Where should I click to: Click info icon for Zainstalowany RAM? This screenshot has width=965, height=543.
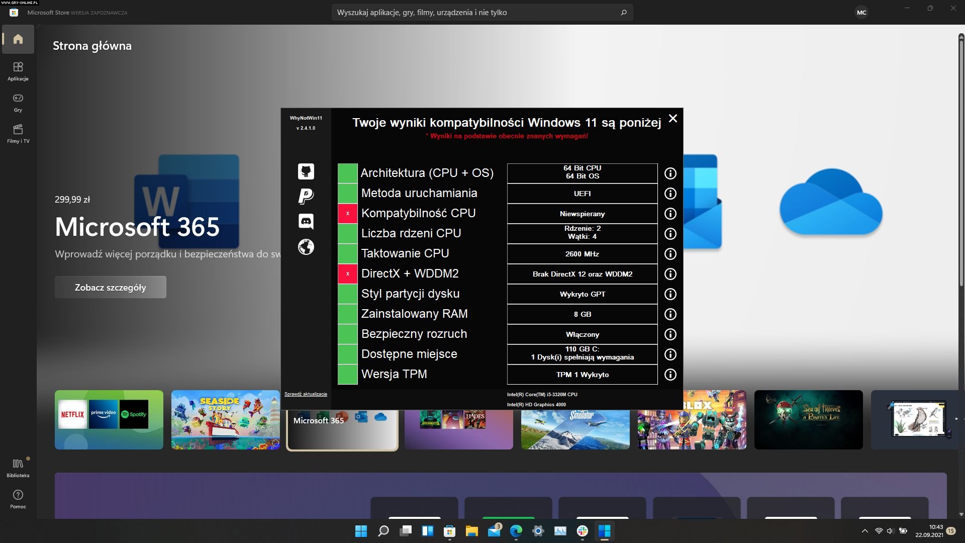(x=670, y=314)
